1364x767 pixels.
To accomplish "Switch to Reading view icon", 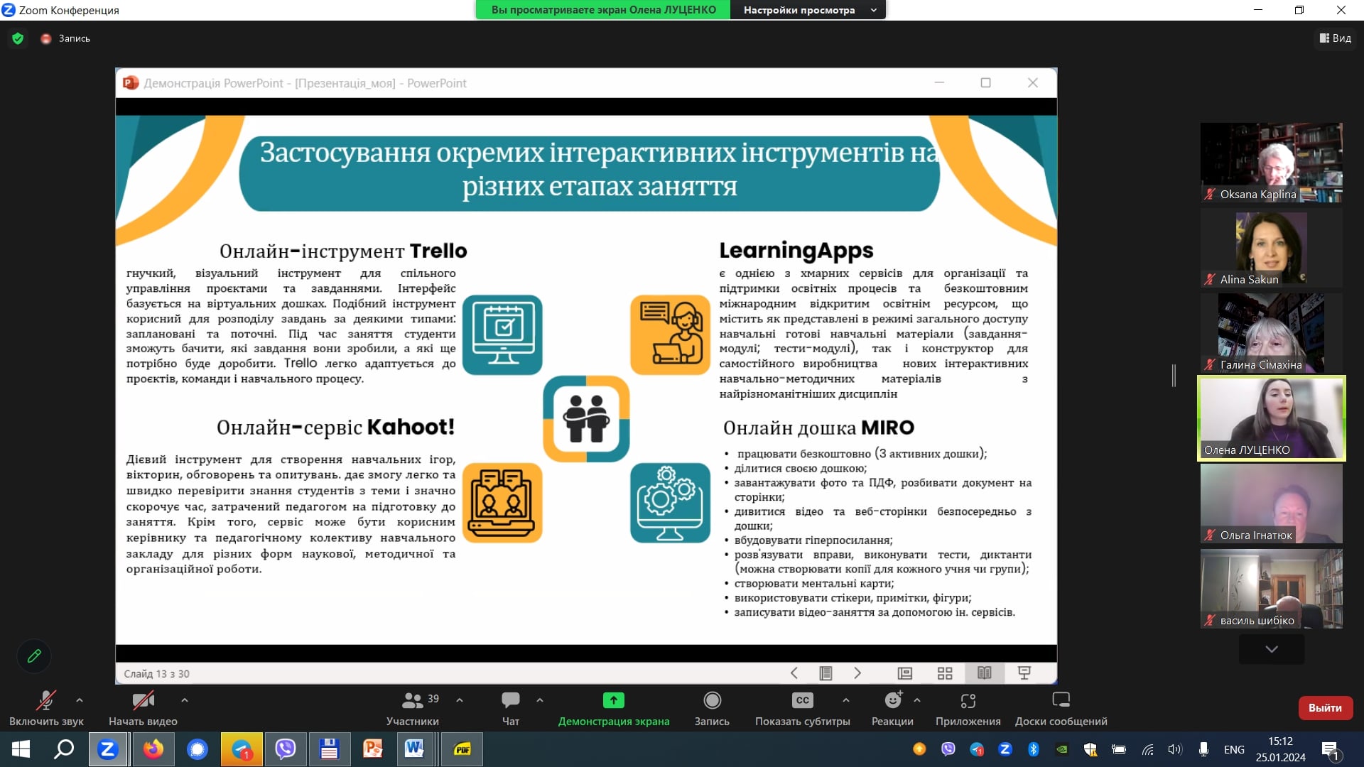I will 984,673.
